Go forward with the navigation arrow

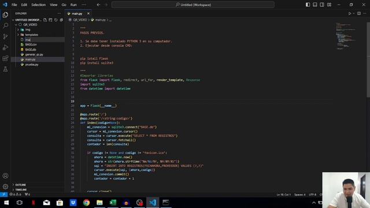click(106, 5)
